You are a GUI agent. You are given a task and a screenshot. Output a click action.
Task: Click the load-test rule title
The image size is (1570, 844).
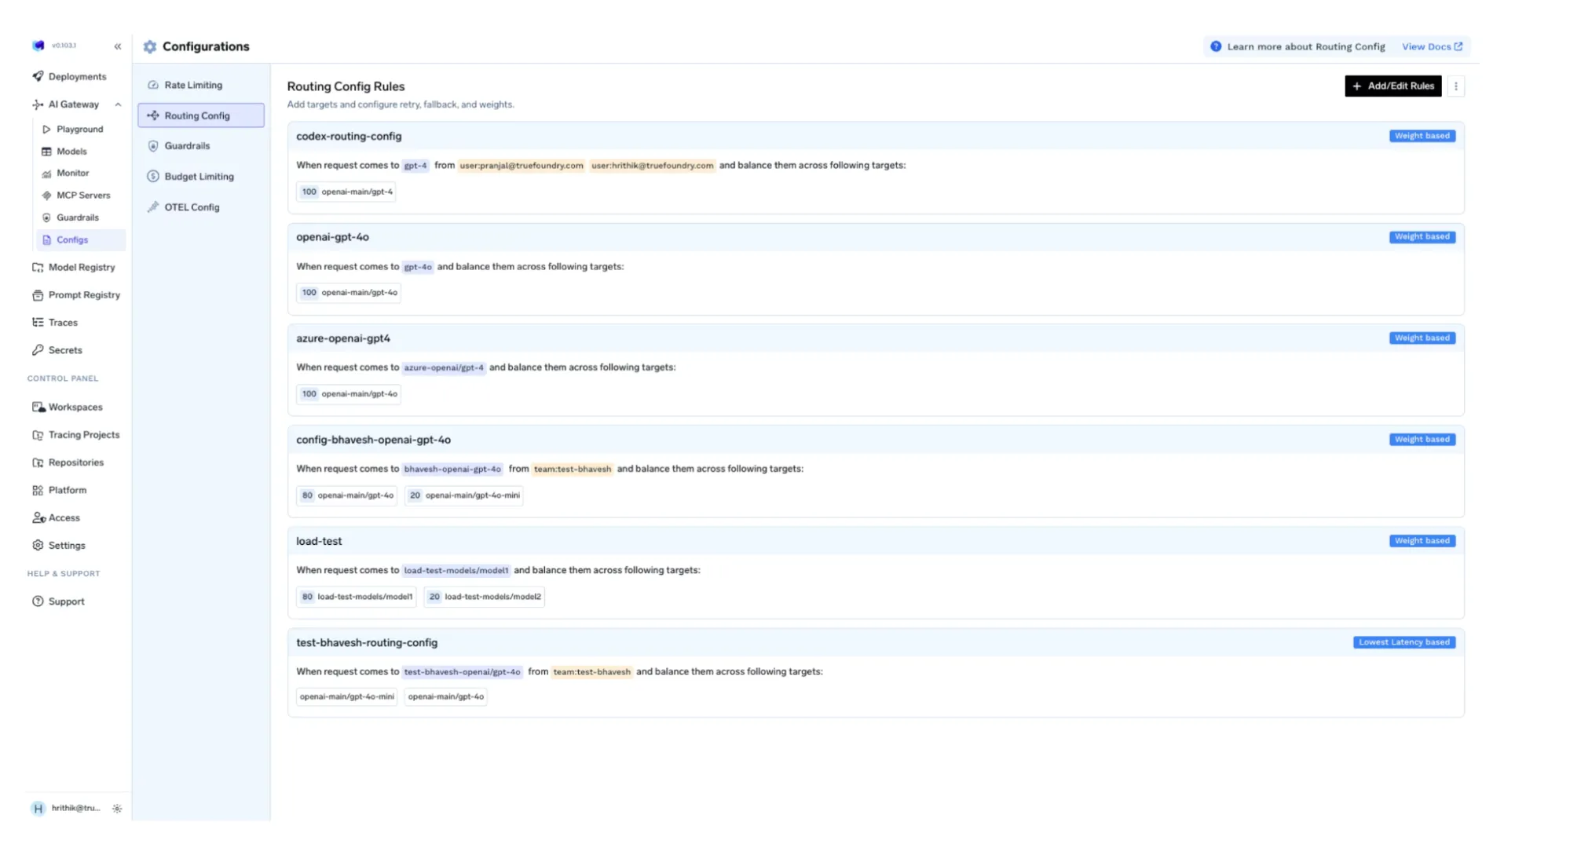319,542
